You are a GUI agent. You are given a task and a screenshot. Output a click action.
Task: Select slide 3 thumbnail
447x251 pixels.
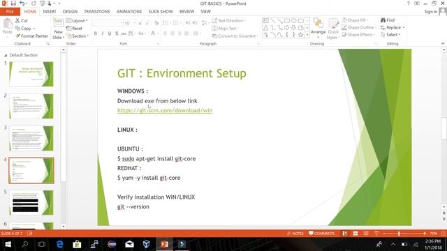31,138
